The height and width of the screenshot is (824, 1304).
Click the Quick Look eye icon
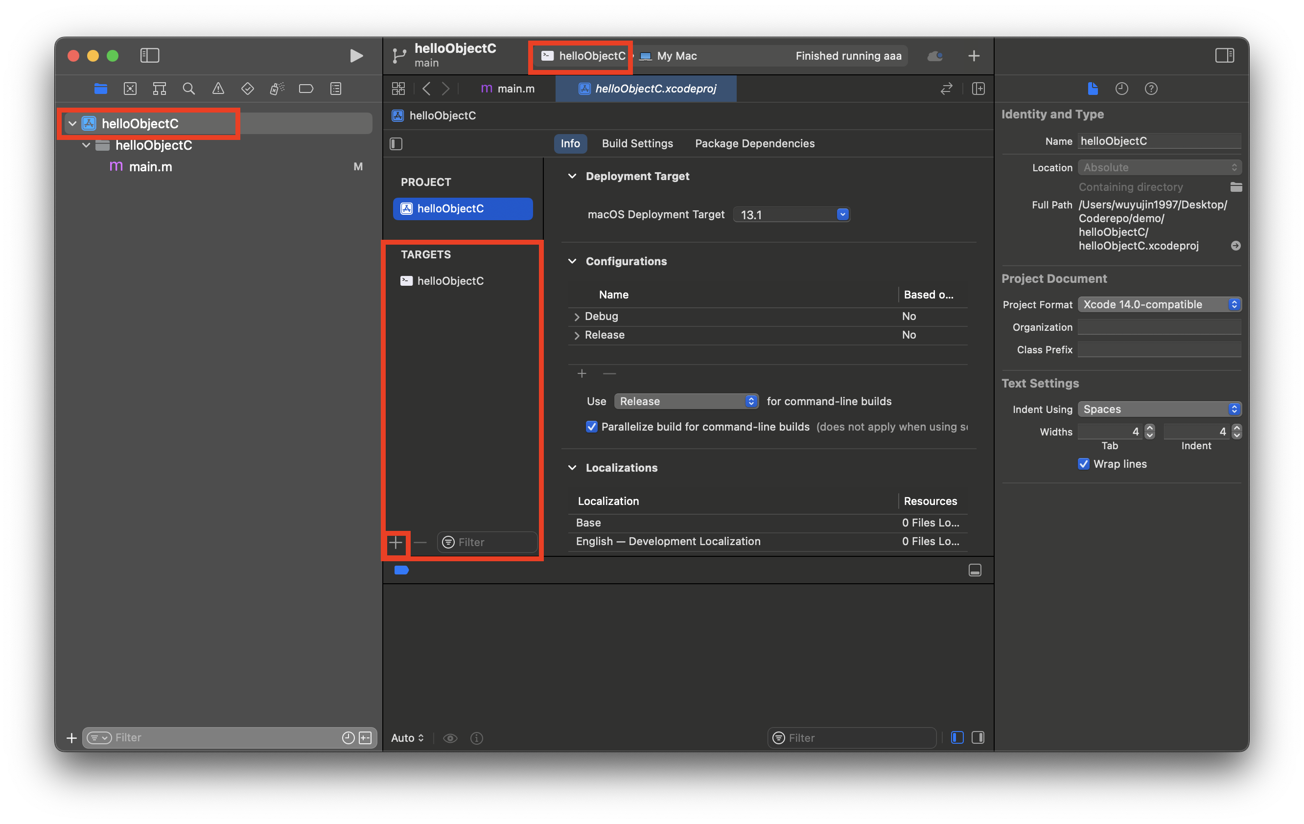pyautogui.click(x=450, y=738)
